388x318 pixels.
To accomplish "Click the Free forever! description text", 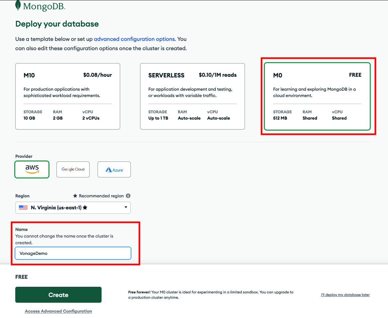I will coord(211,295).
